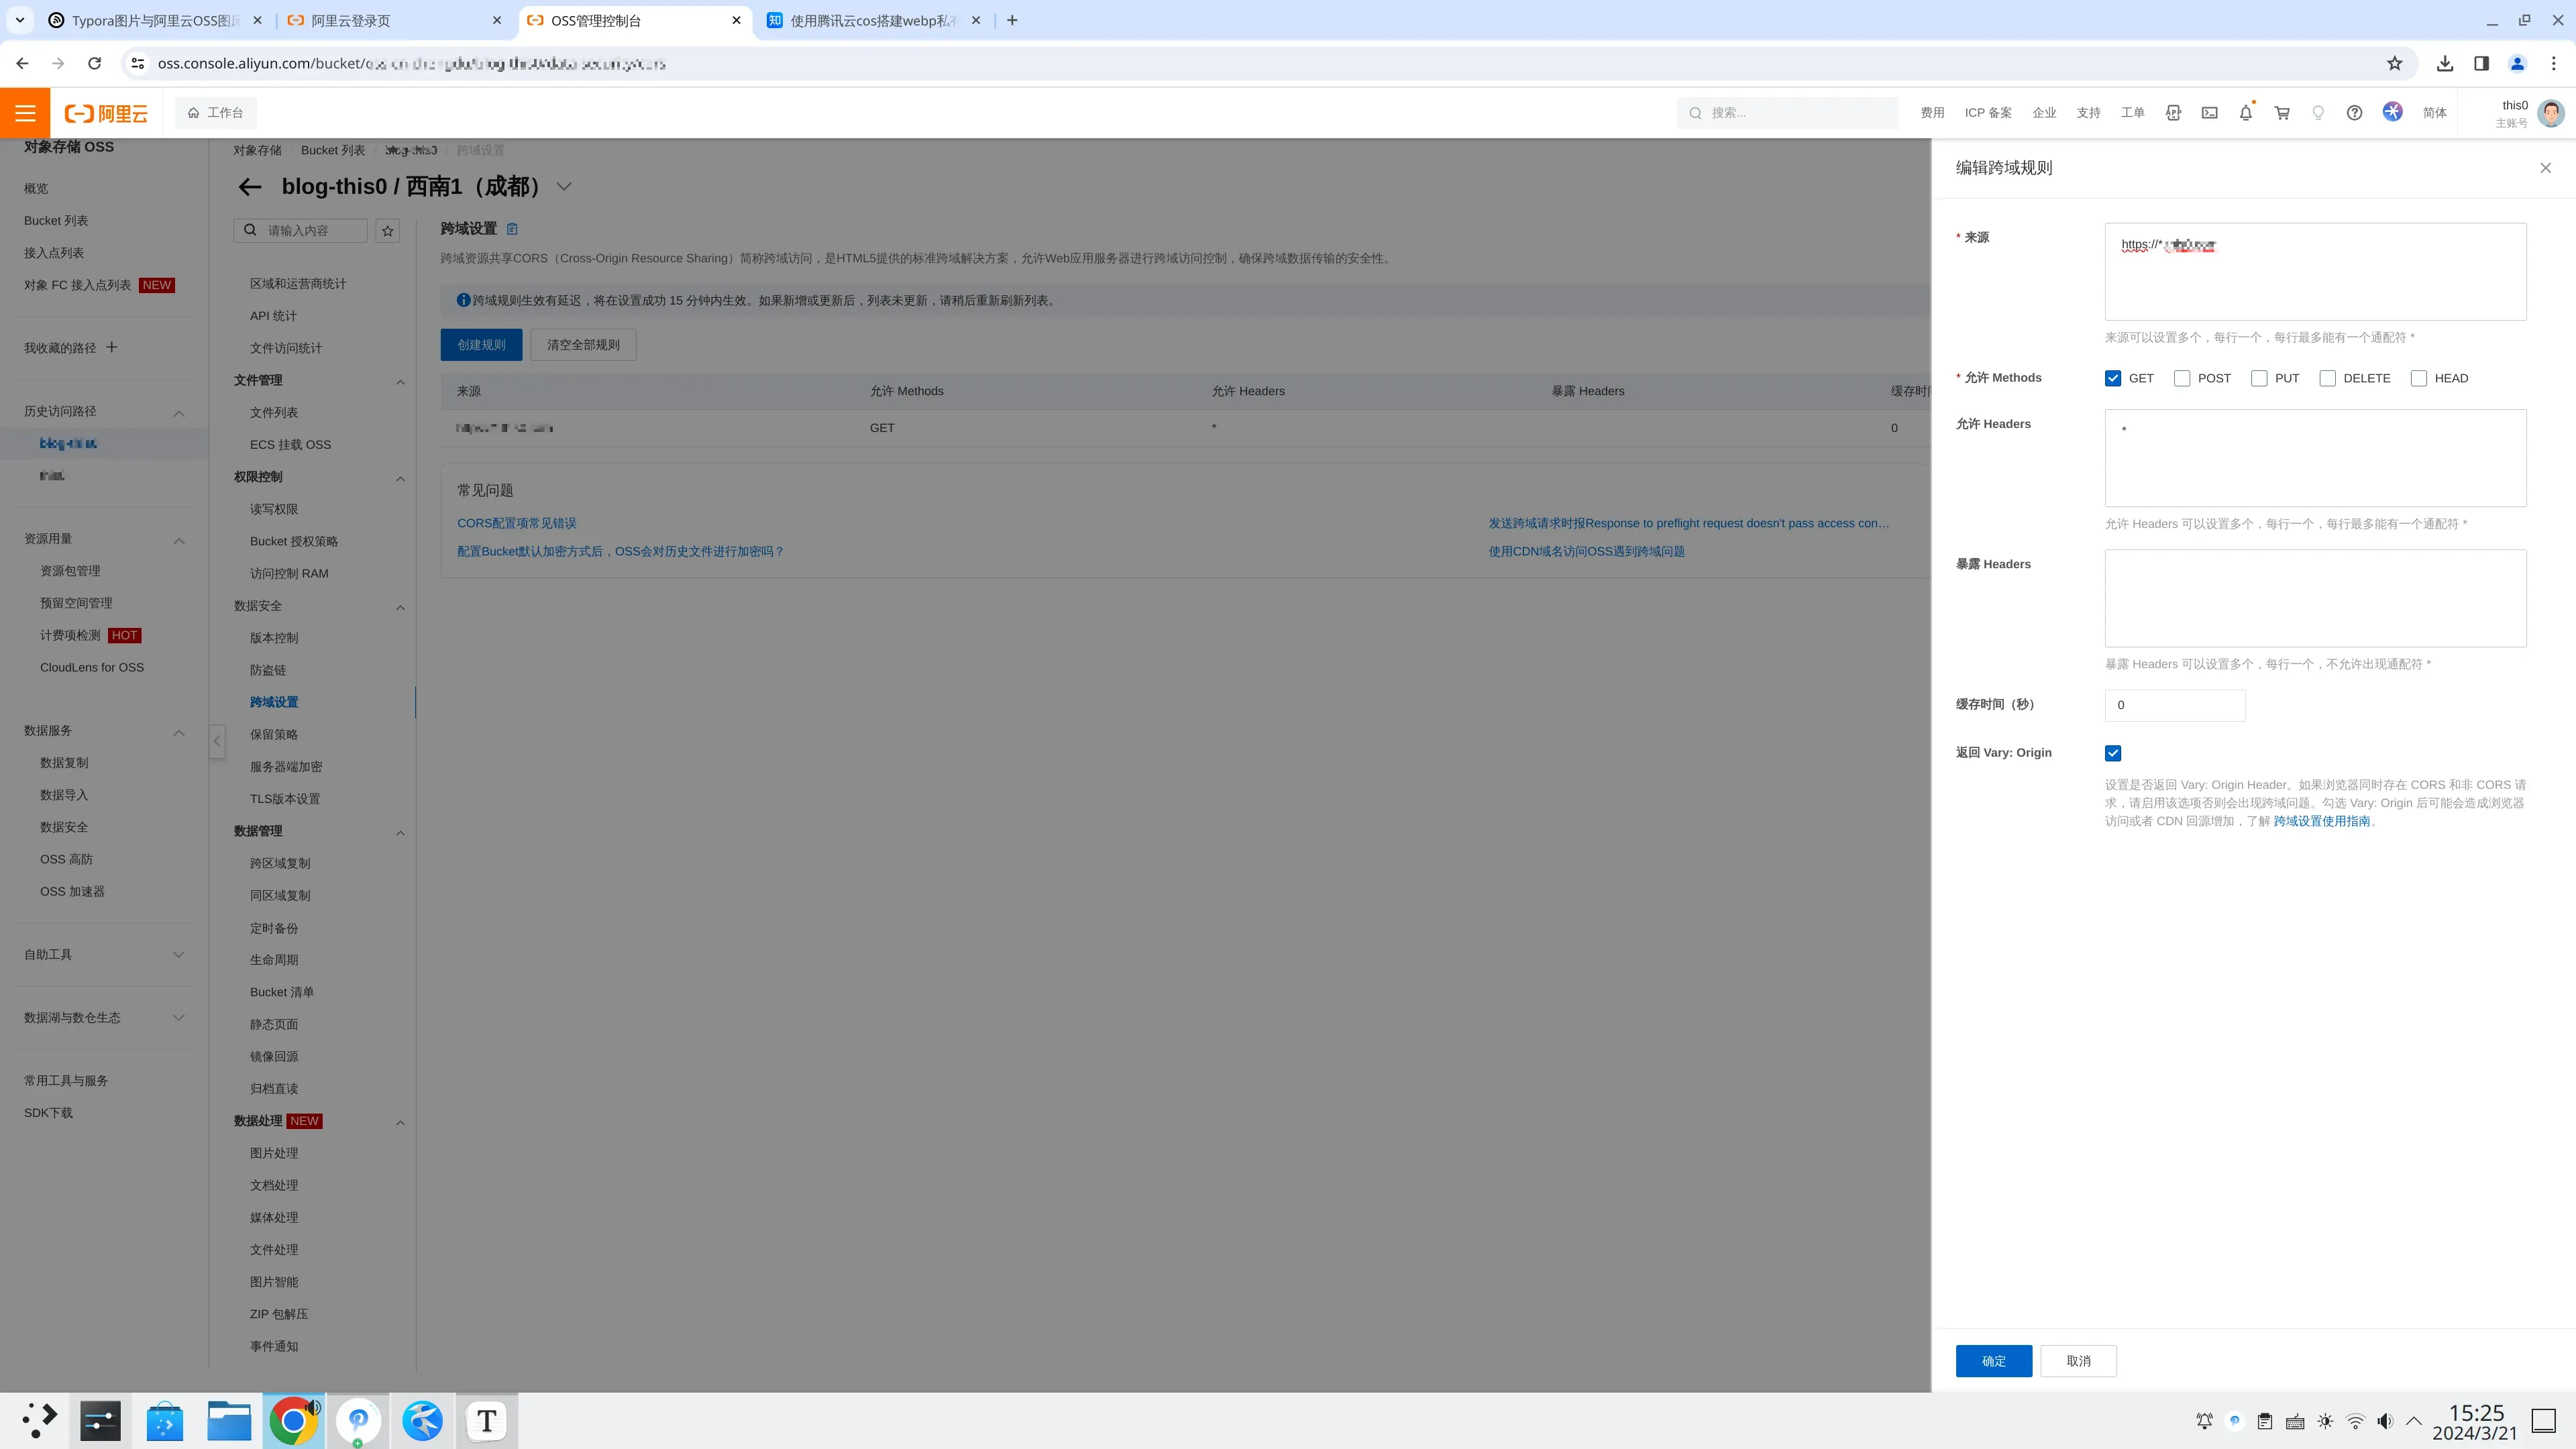The height and width of the screenshot is (1449, 2576).
Task: Click the help question mark icon
Action: (2354, 113)
